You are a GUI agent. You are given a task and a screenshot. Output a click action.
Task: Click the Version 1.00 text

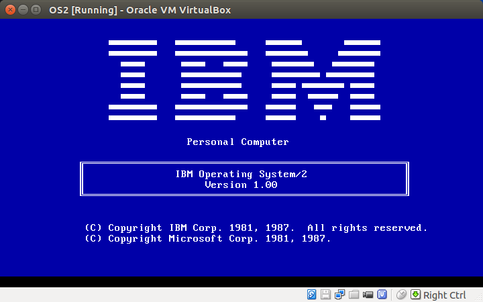[x=241, y=185]
